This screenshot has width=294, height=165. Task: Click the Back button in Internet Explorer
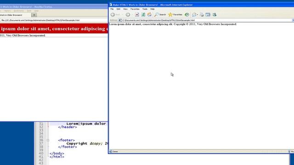(115, 15)
